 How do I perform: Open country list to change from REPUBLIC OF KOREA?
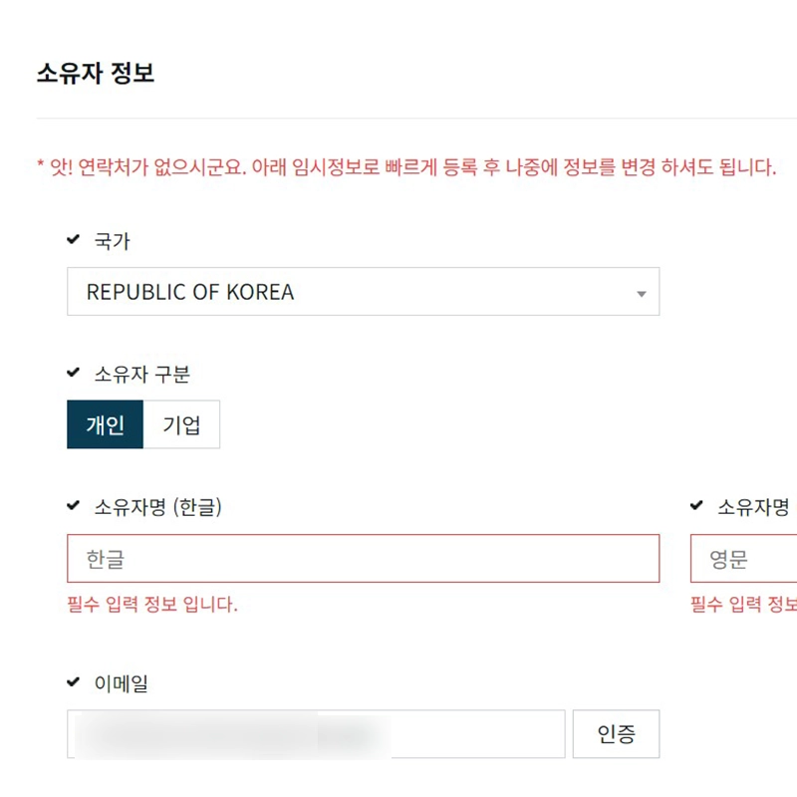363,292
